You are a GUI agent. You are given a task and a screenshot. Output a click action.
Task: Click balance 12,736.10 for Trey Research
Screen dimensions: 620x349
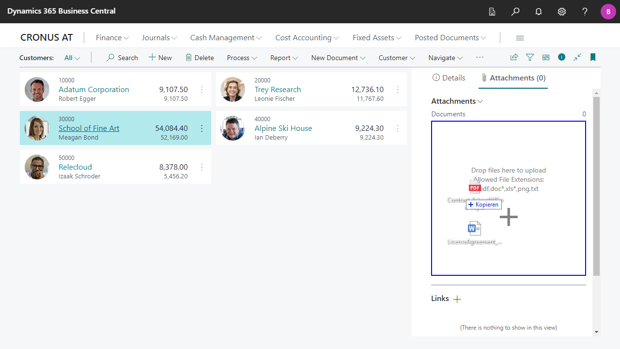click(x=367, y=89)
